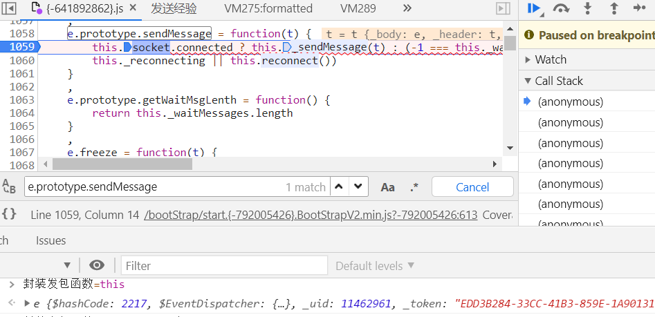The image size is (655, 317).
Task: Click the console Filter input field
Action: 224,266
